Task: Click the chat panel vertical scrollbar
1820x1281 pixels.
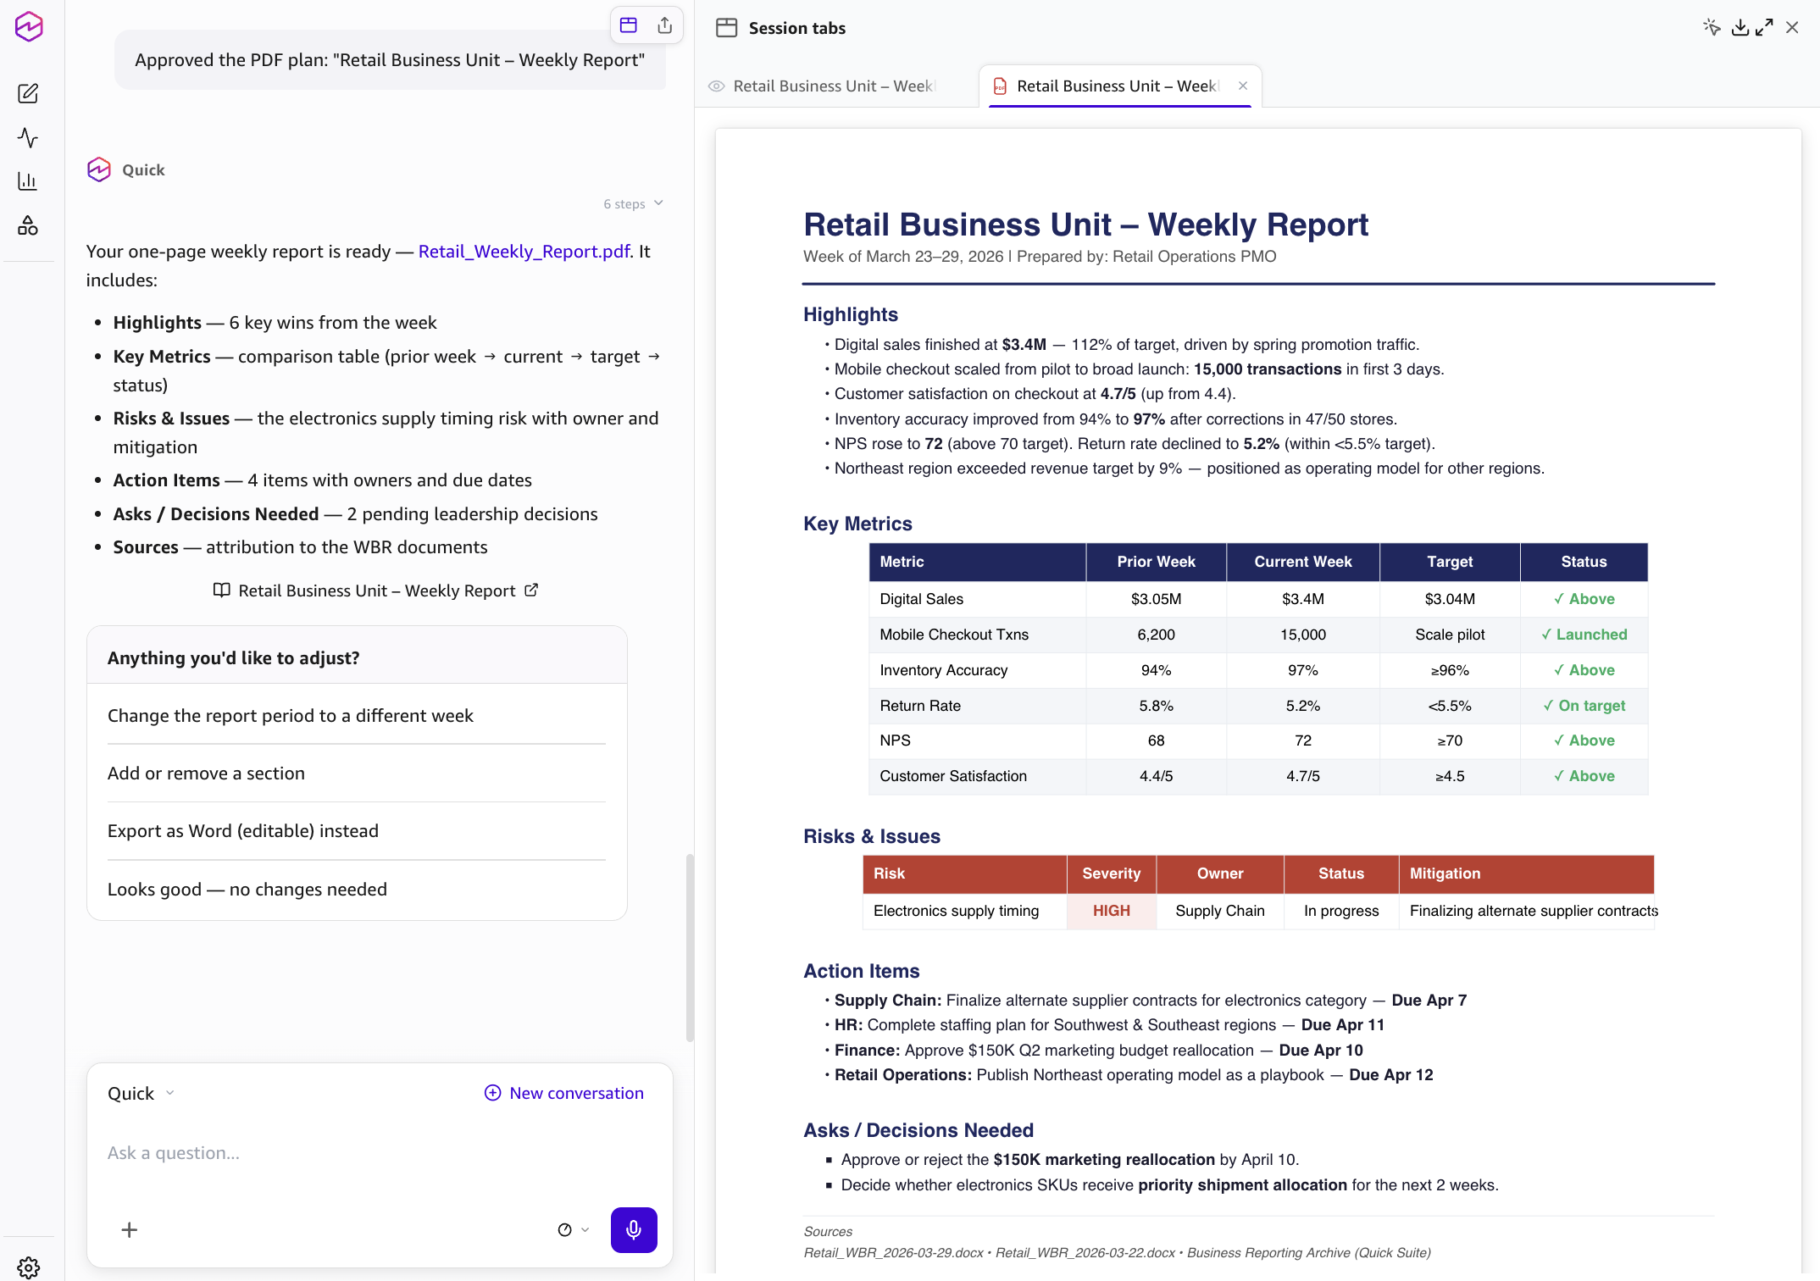Action: 690,947
